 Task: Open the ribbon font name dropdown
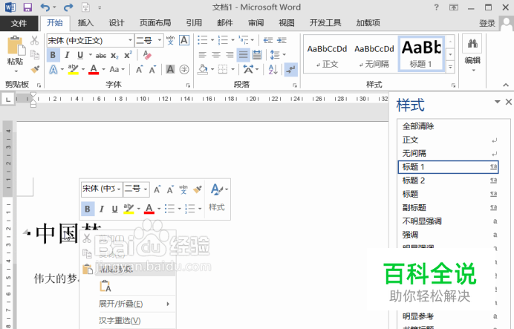130,41
